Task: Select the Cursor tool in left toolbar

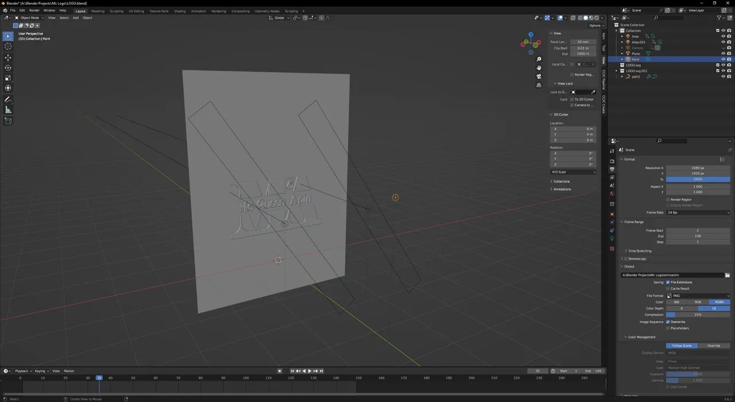Action: (8, 47)
